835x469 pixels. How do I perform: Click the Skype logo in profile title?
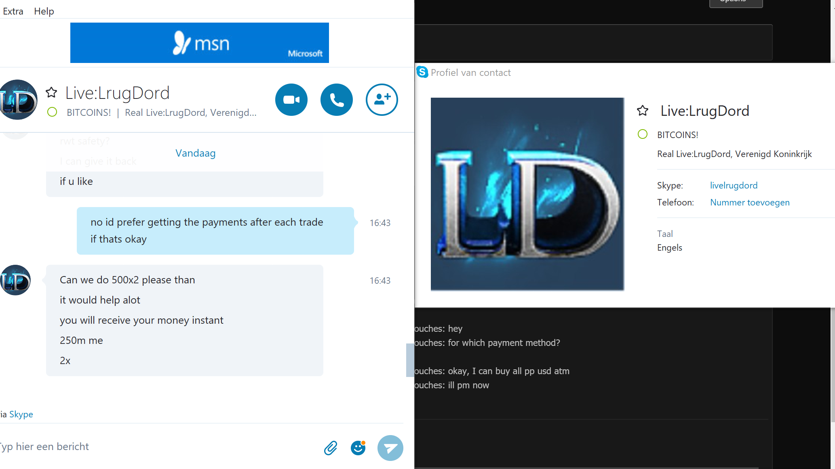pyautogui.click(x=422, y=72)
